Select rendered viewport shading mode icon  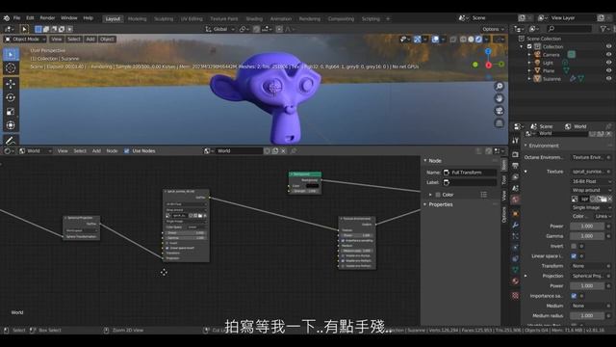pos(478,40)
